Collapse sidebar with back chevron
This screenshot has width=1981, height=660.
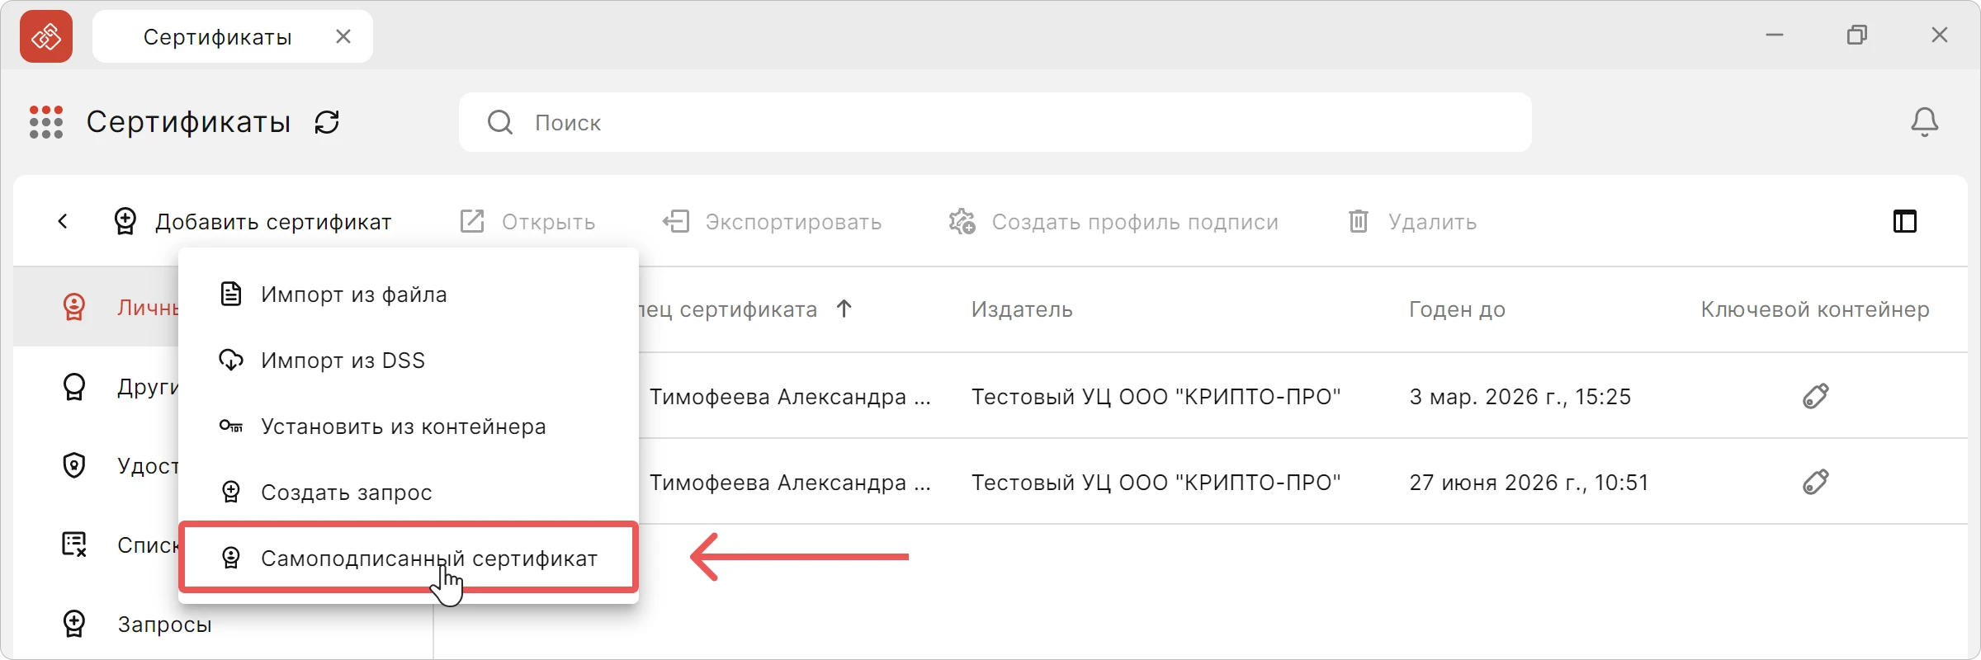(x=63, y=221)
